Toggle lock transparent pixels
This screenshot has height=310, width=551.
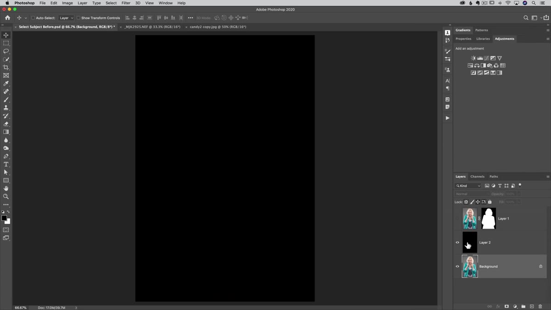tap(466, 202)
